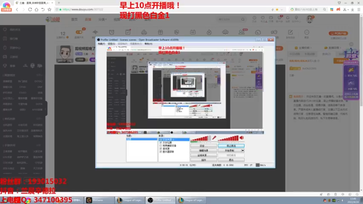Click the user avatar in site header
The width and height of the screenshot is (363, 204).
pyautogui.click(x=309, y=19)
